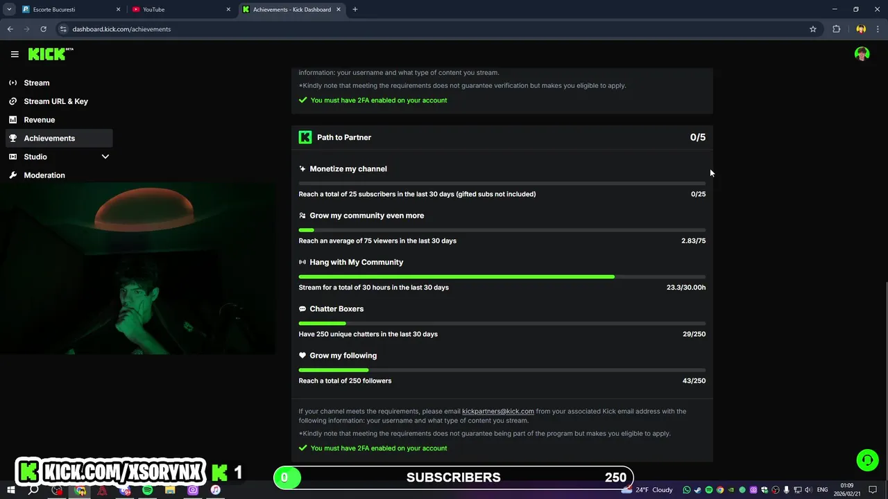Expand the Studio sidebar section chevron
The width and height of the screenshot is (888, 499).
pos(105,157)
